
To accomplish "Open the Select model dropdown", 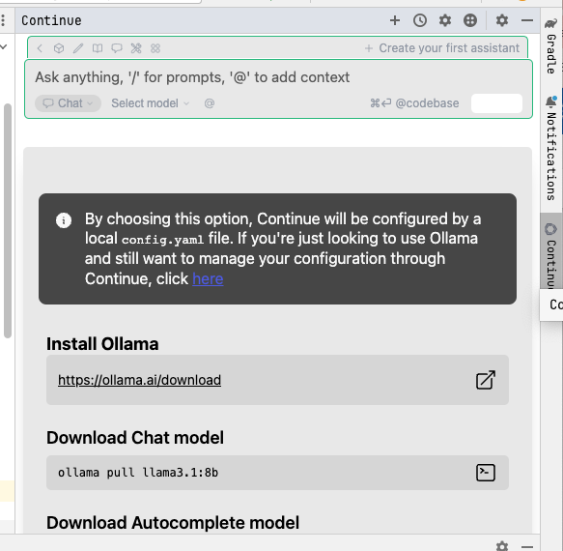I will [150, 103].
